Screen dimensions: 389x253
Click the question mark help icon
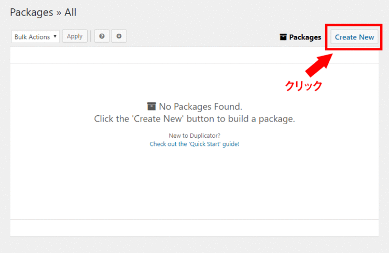[102, 36]
